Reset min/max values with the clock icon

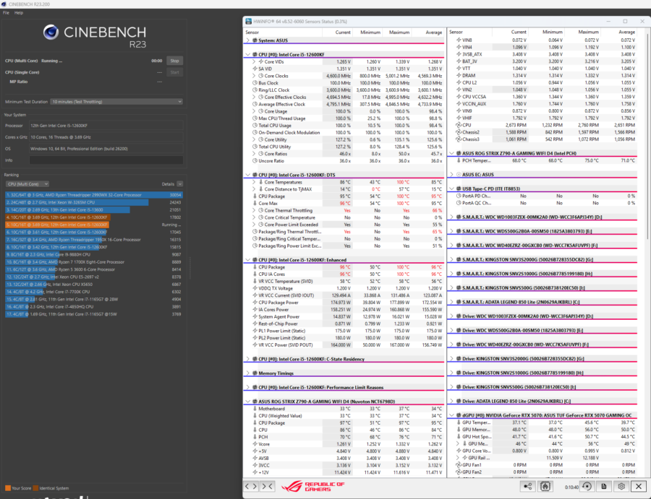tap(587, 486)
